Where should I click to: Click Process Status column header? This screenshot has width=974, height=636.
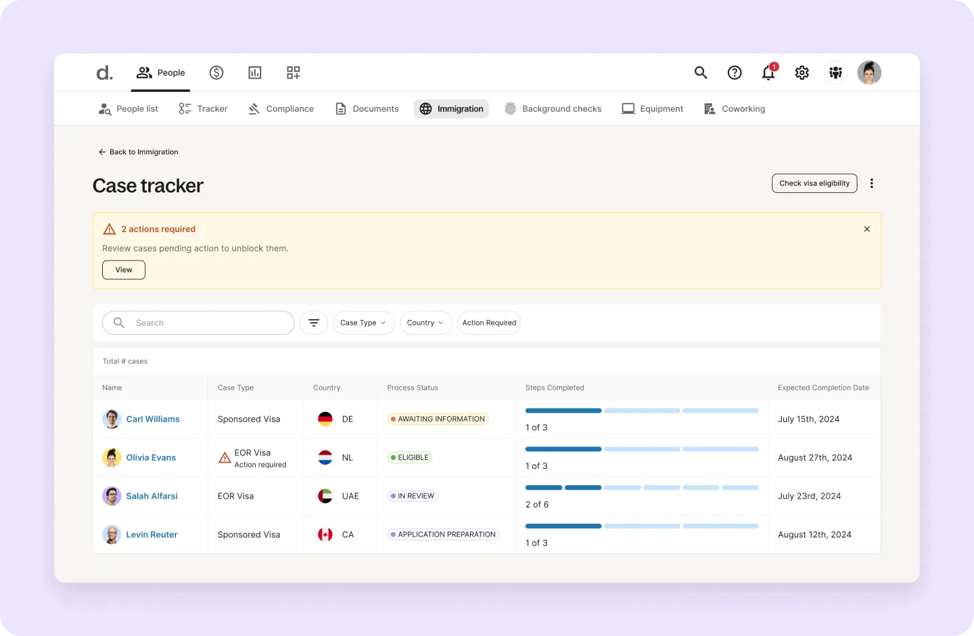(413, 388)
